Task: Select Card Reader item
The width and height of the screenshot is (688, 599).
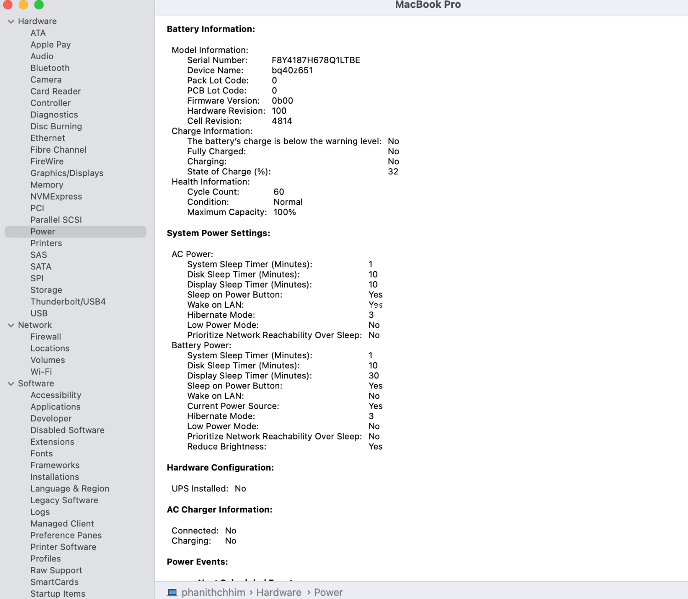Action: (55, 91)
